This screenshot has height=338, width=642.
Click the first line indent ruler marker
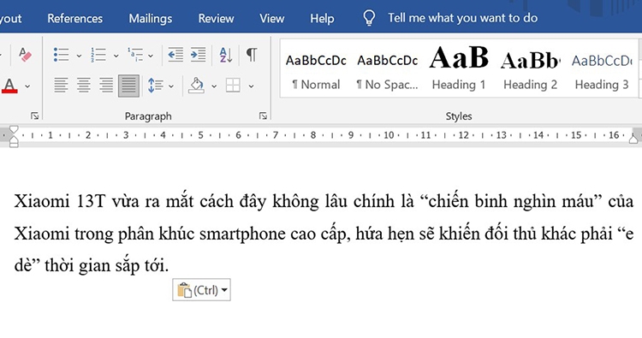coord(14,130)
